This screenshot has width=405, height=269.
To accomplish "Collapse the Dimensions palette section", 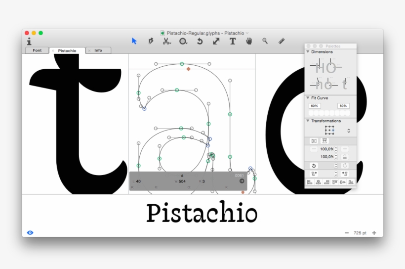I will click(308, 52).
